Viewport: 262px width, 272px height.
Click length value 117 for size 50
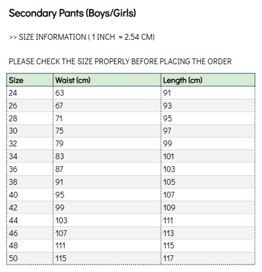tap(168, 258)
